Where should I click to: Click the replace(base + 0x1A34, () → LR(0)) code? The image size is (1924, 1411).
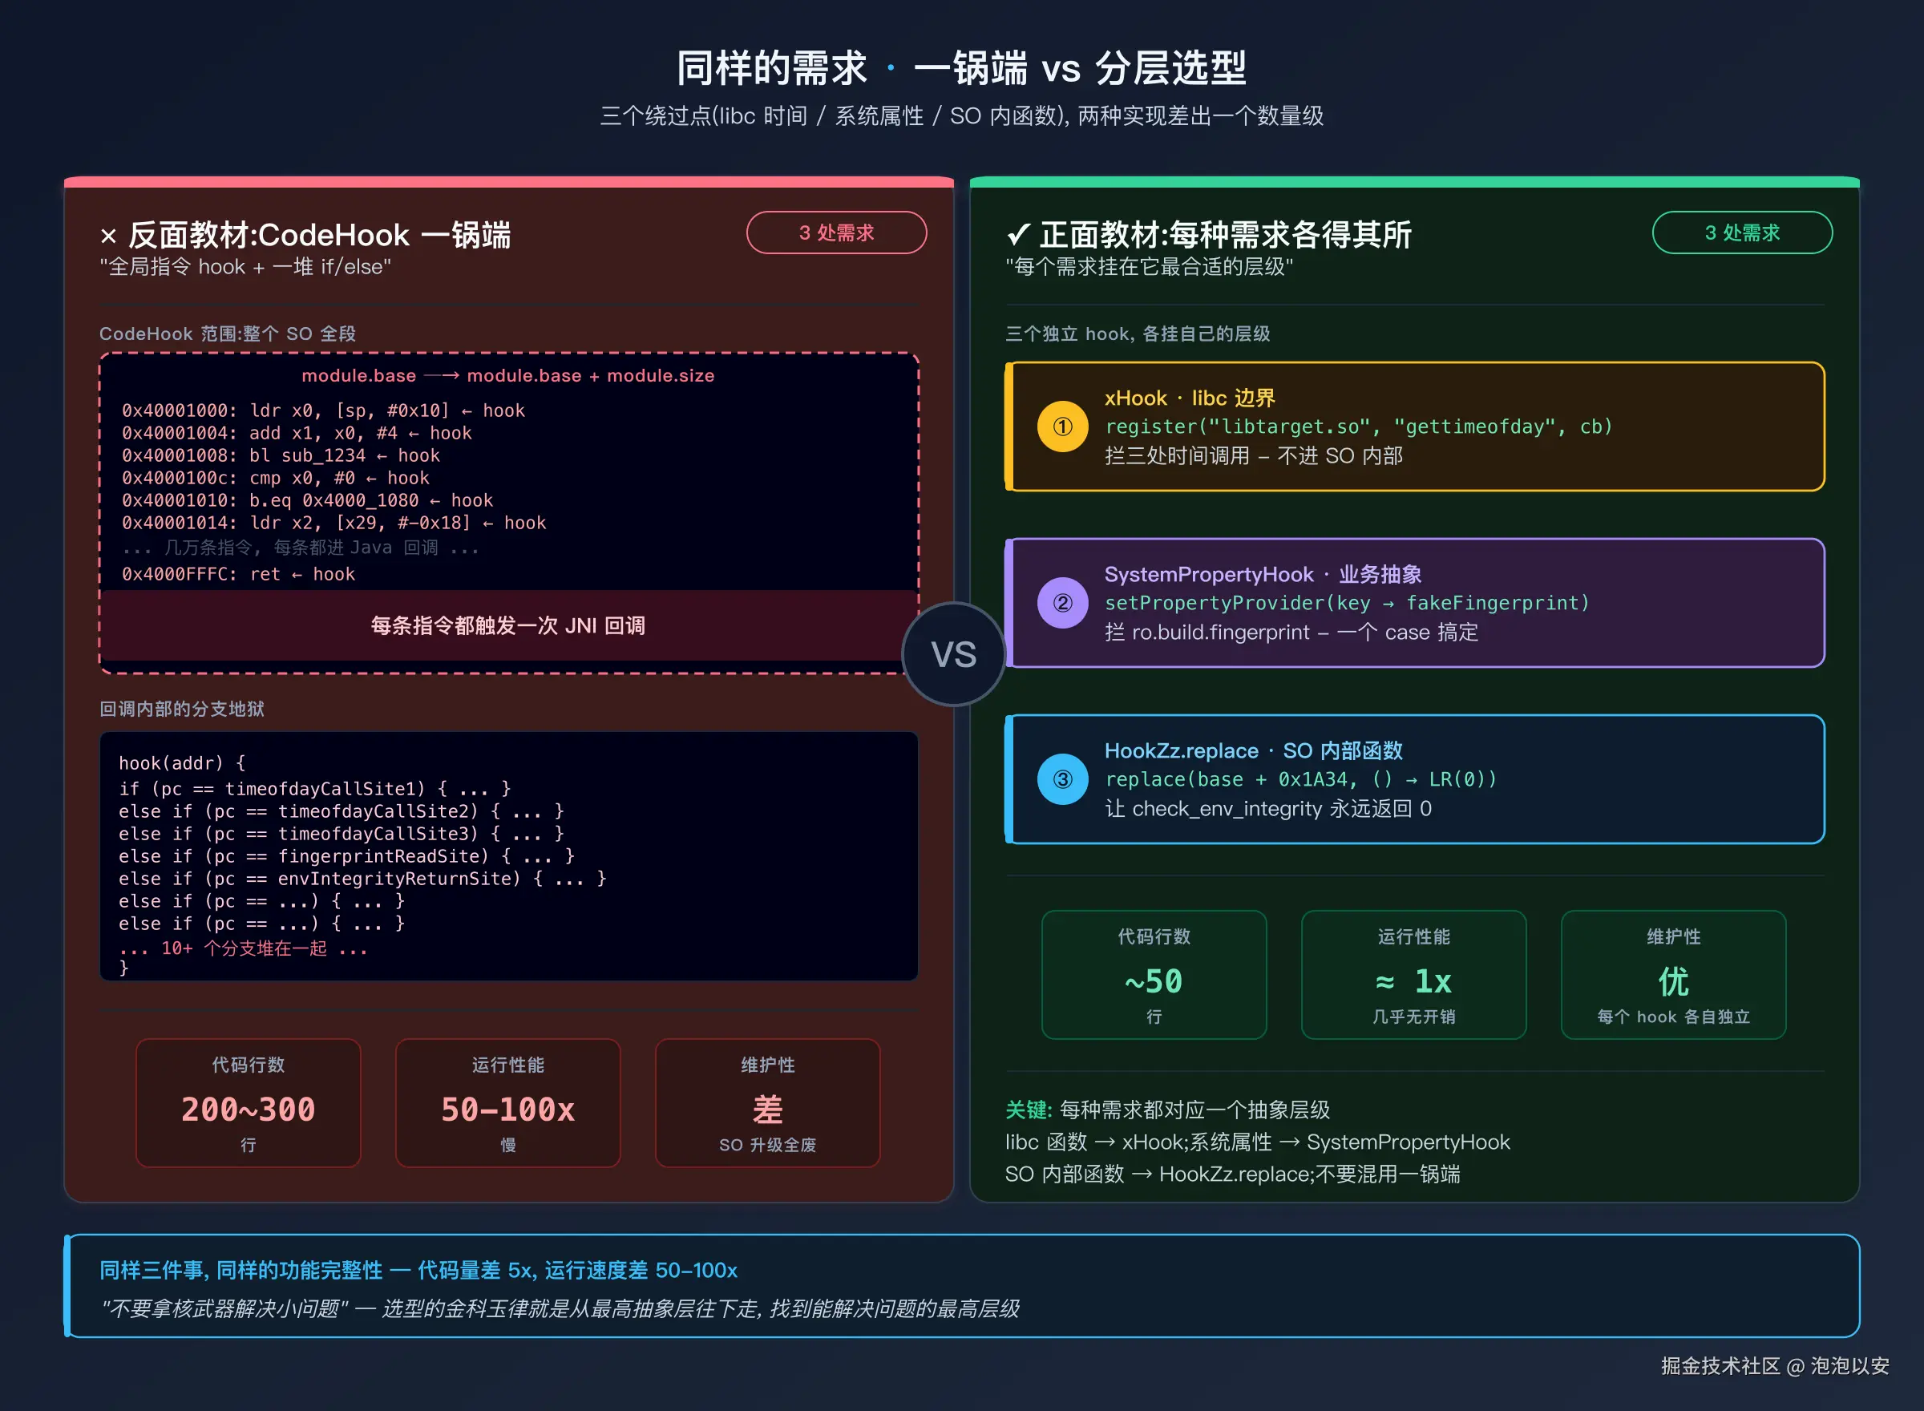tap(1300, 779)
